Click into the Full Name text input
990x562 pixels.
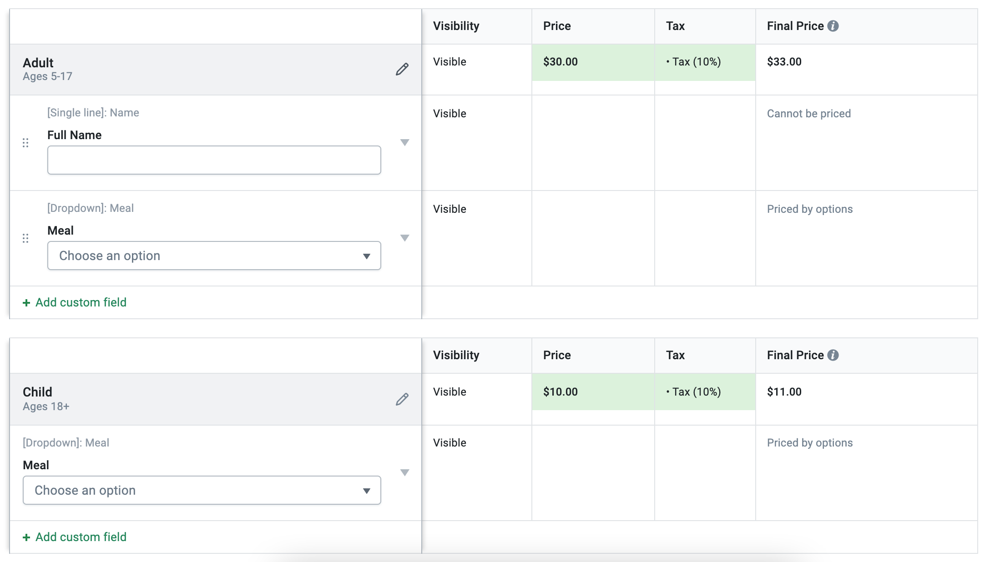pos(214,160)
